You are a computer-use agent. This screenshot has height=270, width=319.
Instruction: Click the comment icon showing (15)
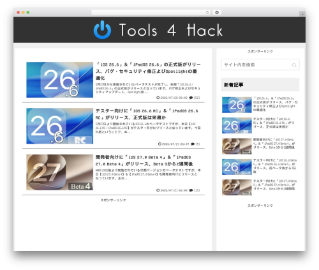coord(191,190)
